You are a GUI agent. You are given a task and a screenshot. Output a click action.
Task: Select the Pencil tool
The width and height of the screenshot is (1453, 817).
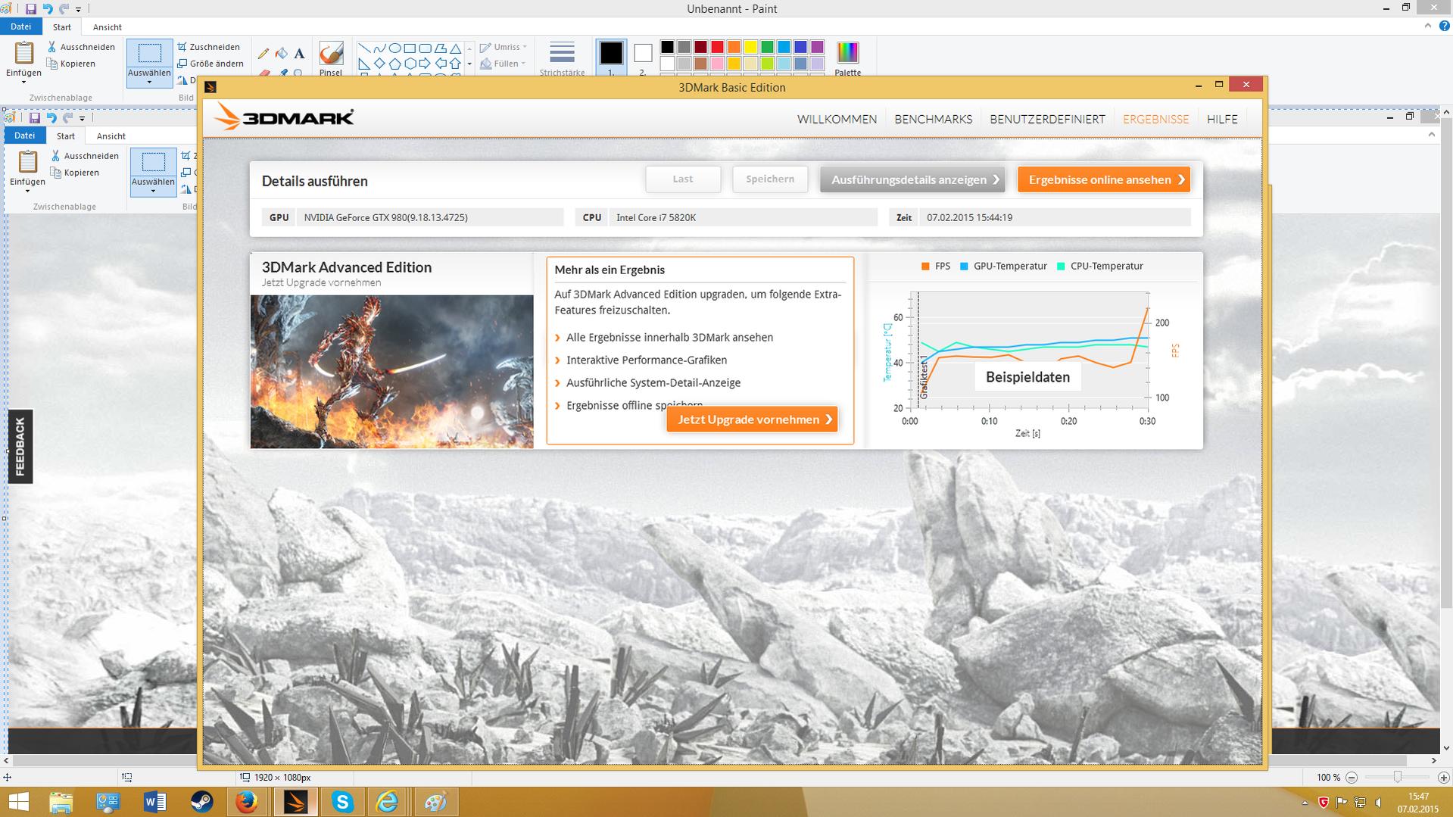(x=263, y=54)
